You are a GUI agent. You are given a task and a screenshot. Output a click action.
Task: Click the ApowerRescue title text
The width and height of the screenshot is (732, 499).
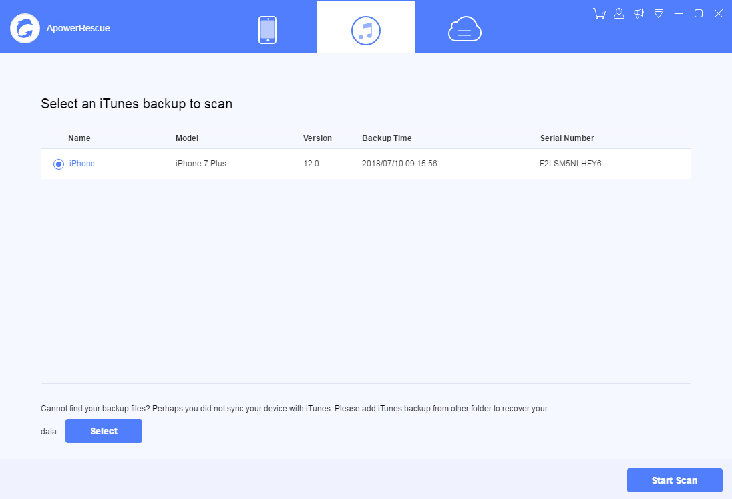(x=78, y=28)
